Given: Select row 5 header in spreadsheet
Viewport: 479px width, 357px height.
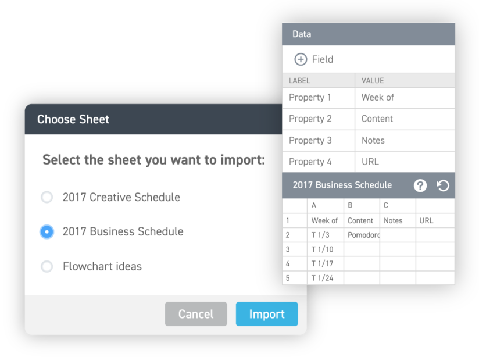Looking at the screenshot, I should (x=294, y=278).
